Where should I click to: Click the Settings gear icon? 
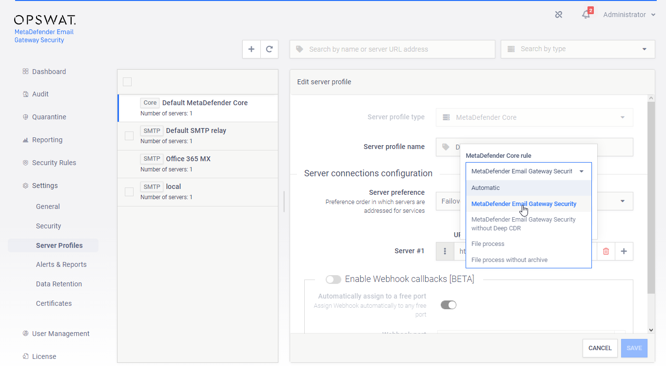tap(25, 186)
